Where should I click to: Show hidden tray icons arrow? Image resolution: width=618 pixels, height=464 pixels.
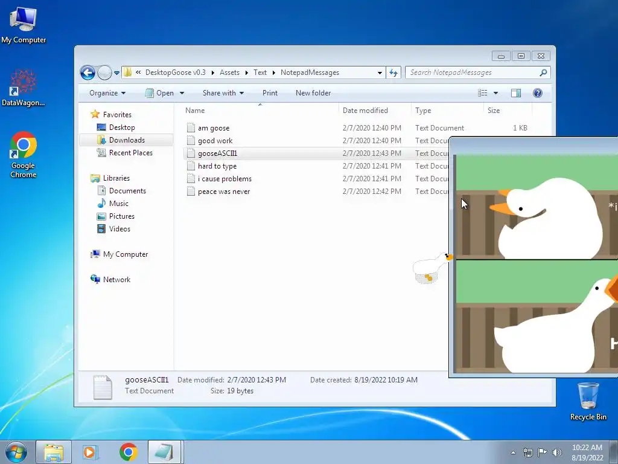point(513,453)
